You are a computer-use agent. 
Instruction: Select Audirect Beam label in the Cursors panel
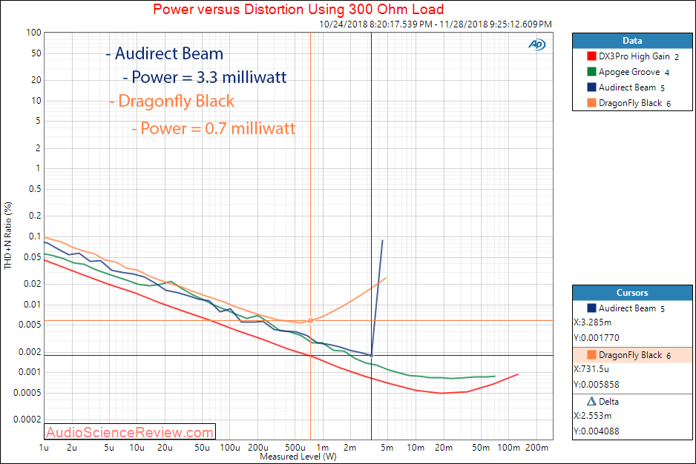pos(627,308)
